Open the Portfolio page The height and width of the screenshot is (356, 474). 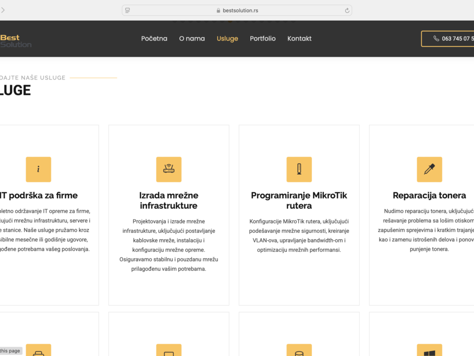tap(263, 39)
